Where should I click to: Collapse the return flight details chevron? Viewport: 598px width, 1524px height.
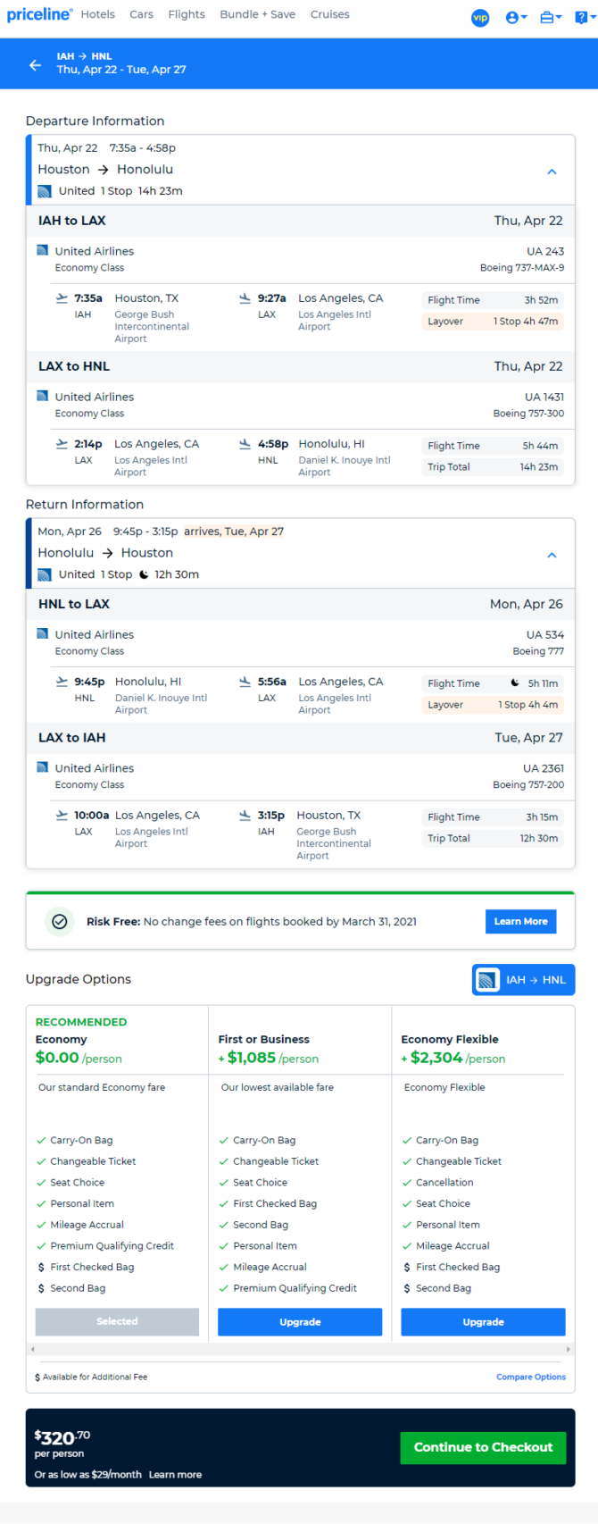click(x=552, y=555)
